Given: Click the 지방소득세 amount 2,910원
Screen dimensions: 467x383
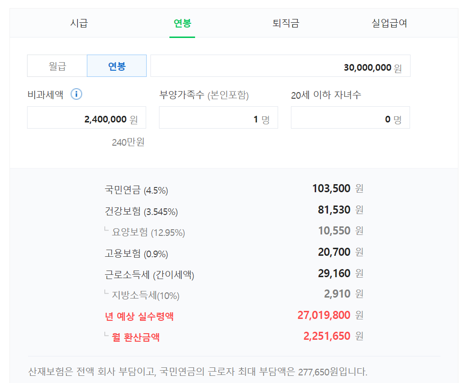Looking at the screenshot, I should [337, 294].
